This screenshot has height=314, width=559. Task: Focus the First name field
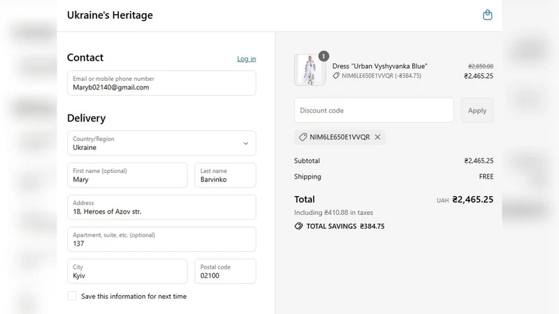(127, 175)
